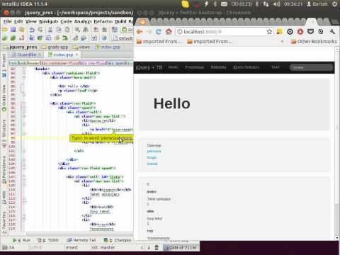Open the Edit menu in IntelliJ
This screenshot has width=340, height=255.
(x=18, y=21)
